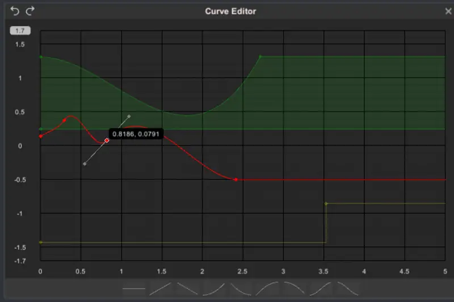Apply the S-curve rising preset
The width and height of the screenshot is (454, 302).
[x=321, y=288]
